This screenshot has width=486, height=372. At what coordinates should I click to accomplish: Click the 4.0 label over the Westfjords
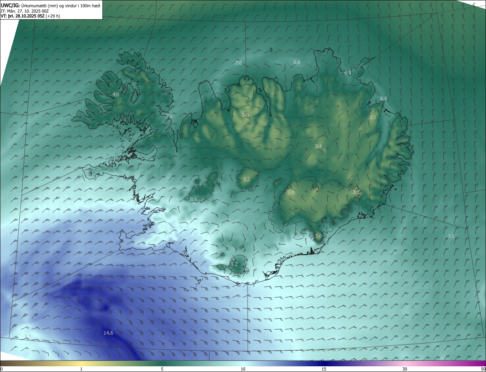click(x=116, y=94)
